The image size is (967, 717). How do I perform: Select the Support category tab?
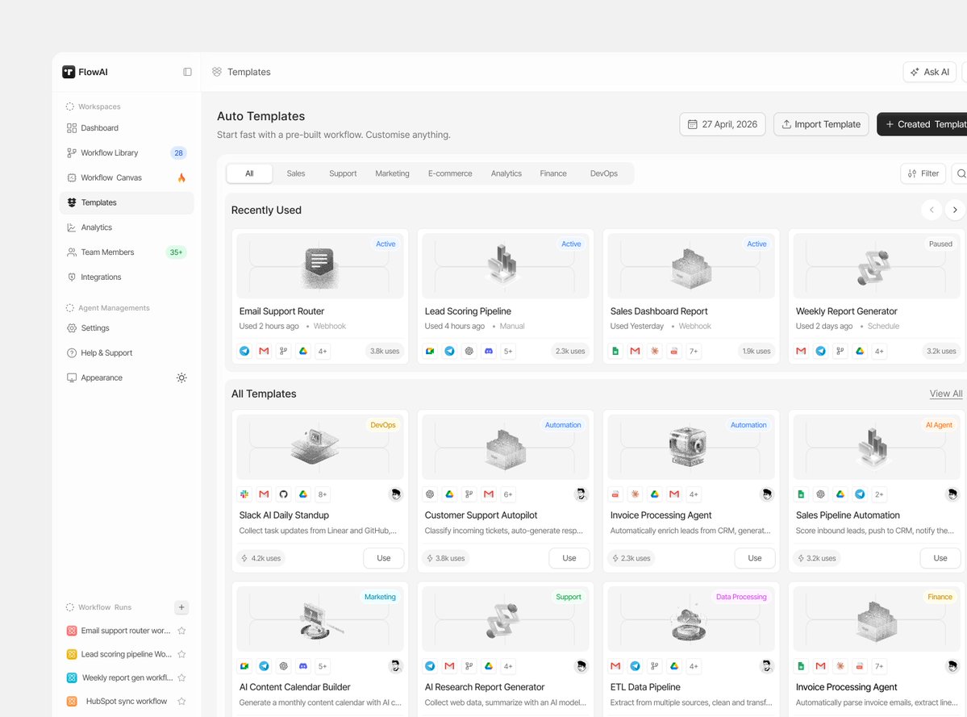pyautogui.click(x=343, y=174)
